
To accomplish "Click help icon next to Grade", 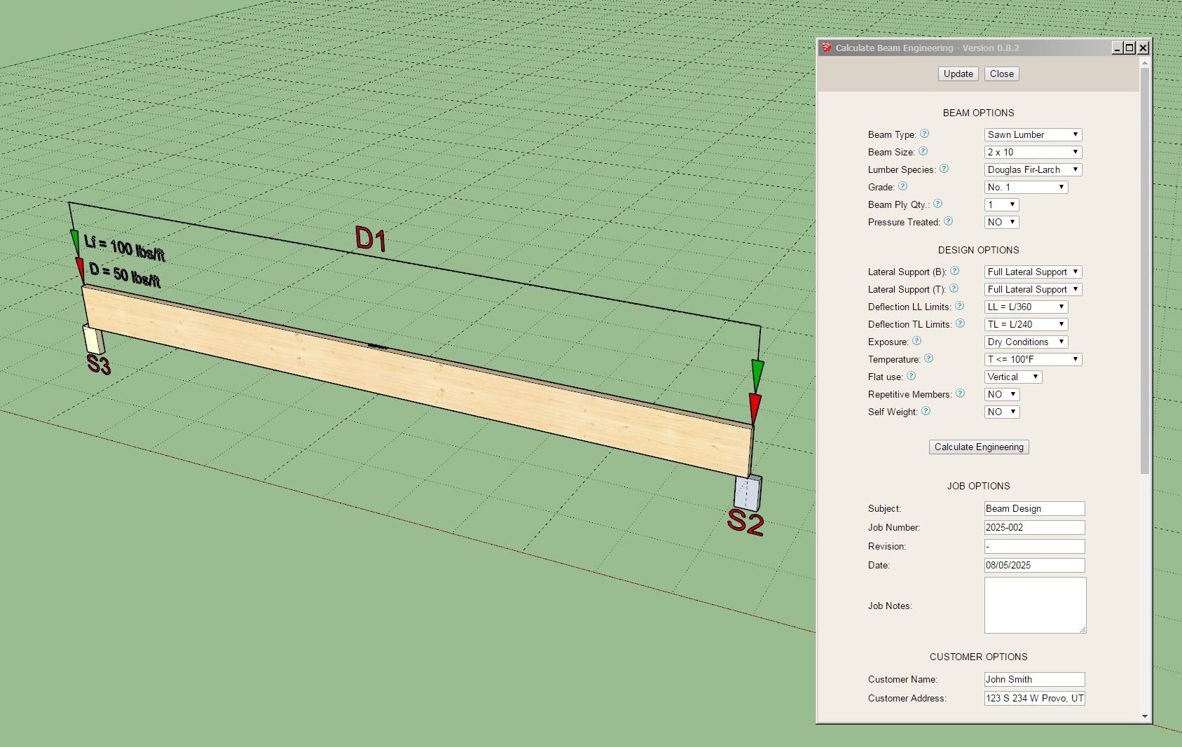I will coord(902,186).
